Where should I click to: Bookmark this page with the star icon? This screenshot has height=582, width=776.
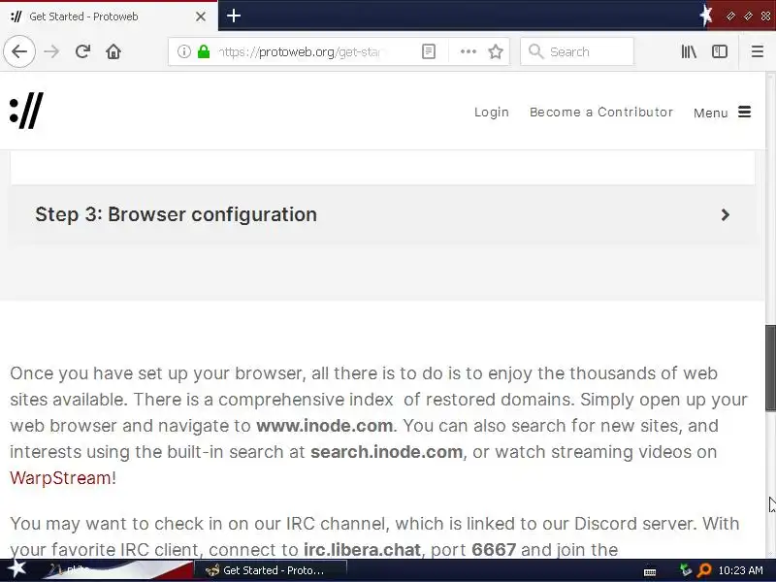[x=496, y=51]
